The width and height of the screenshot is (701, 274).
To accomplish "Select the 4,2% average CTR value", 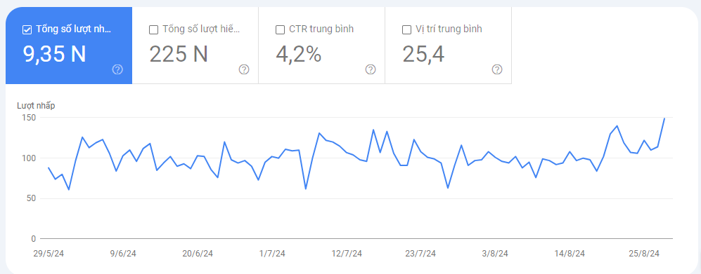I will point(298,54).
